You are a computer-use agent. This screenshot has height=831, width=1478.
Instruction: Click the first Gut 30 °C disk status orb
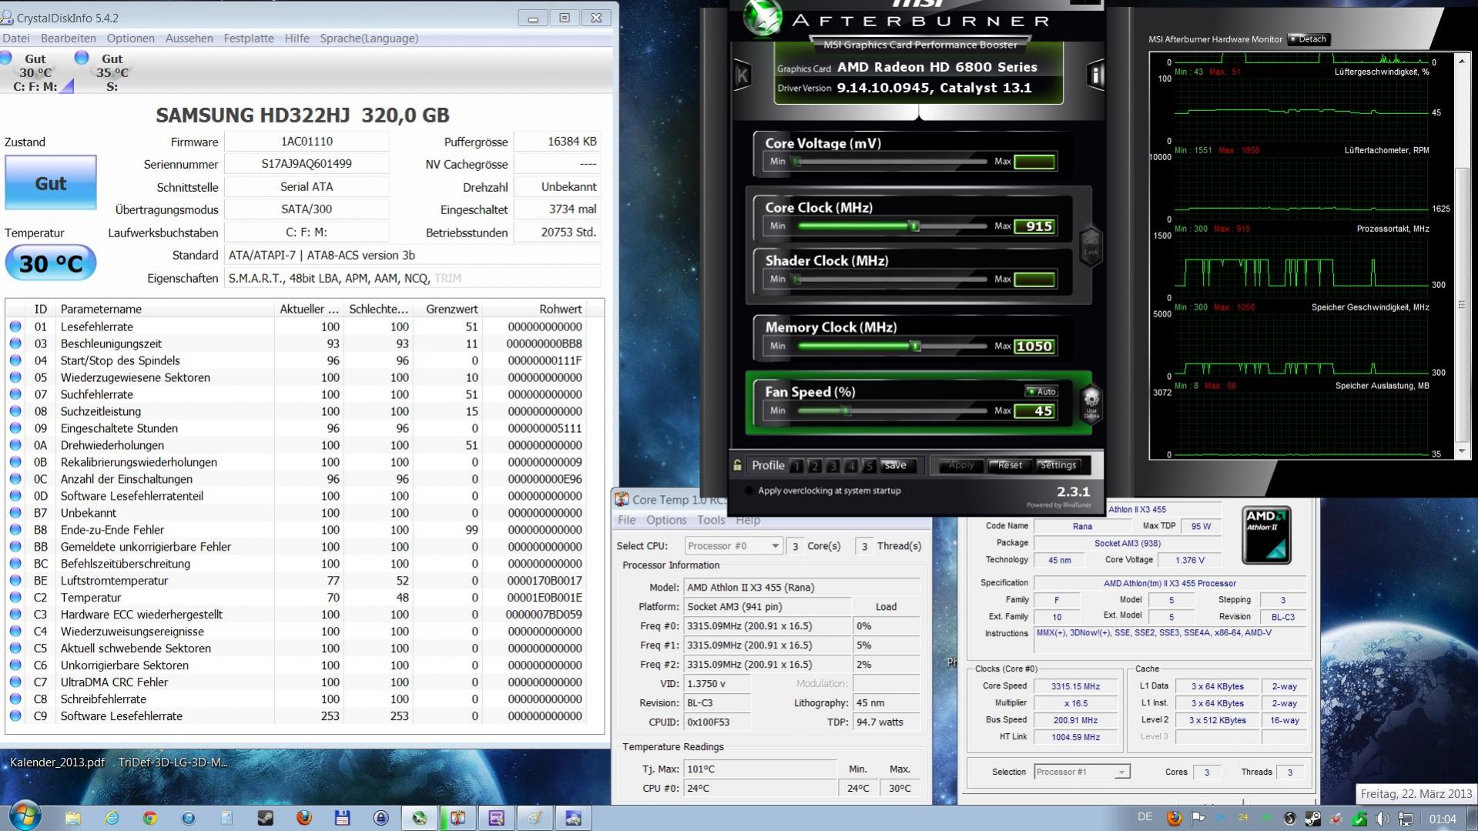[x=6, y=58]
